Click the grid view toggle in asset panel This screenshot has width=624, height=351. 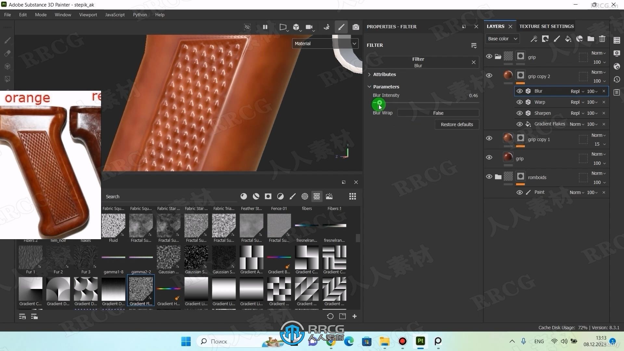pyautogui.click(x=352, y=196)
